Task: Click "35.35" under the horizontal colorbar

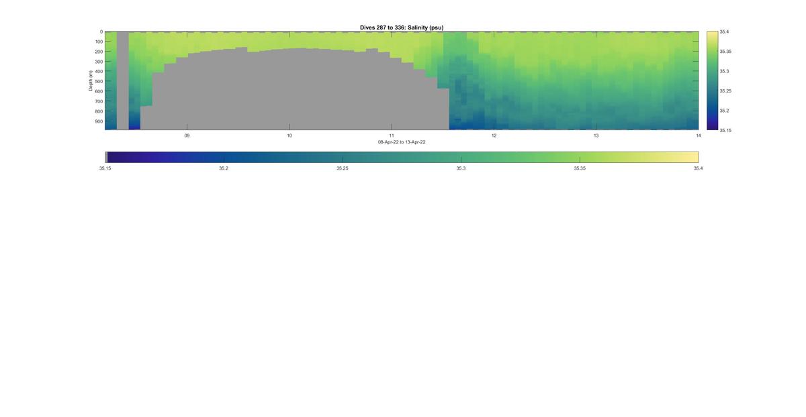Action: pyautogui.click(x=580, y=168)
